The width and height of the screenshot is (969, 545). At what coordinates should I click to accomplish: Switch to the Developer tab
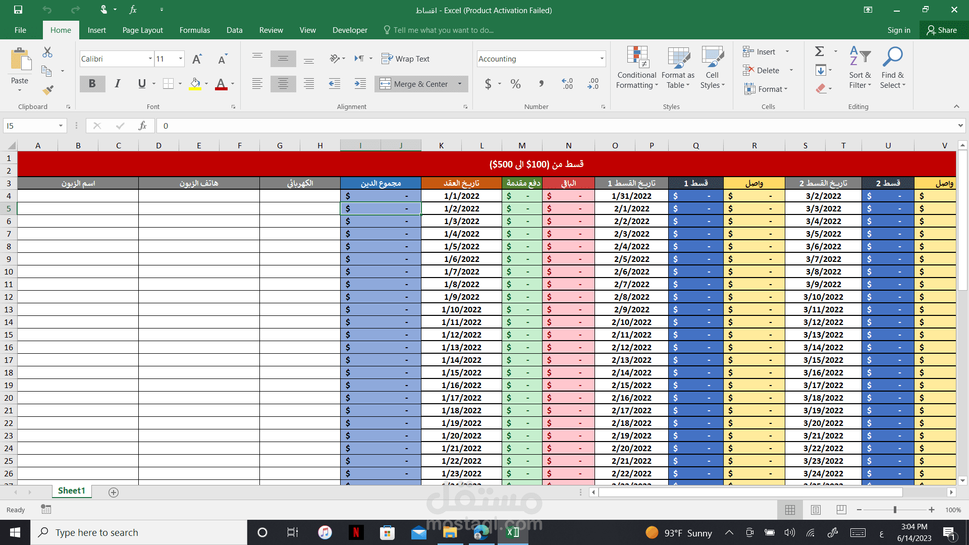(350, 30)
